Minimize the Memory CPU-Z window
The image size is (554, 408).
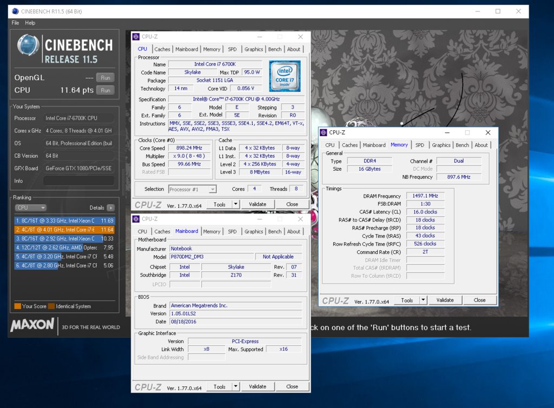pos(447,133)
